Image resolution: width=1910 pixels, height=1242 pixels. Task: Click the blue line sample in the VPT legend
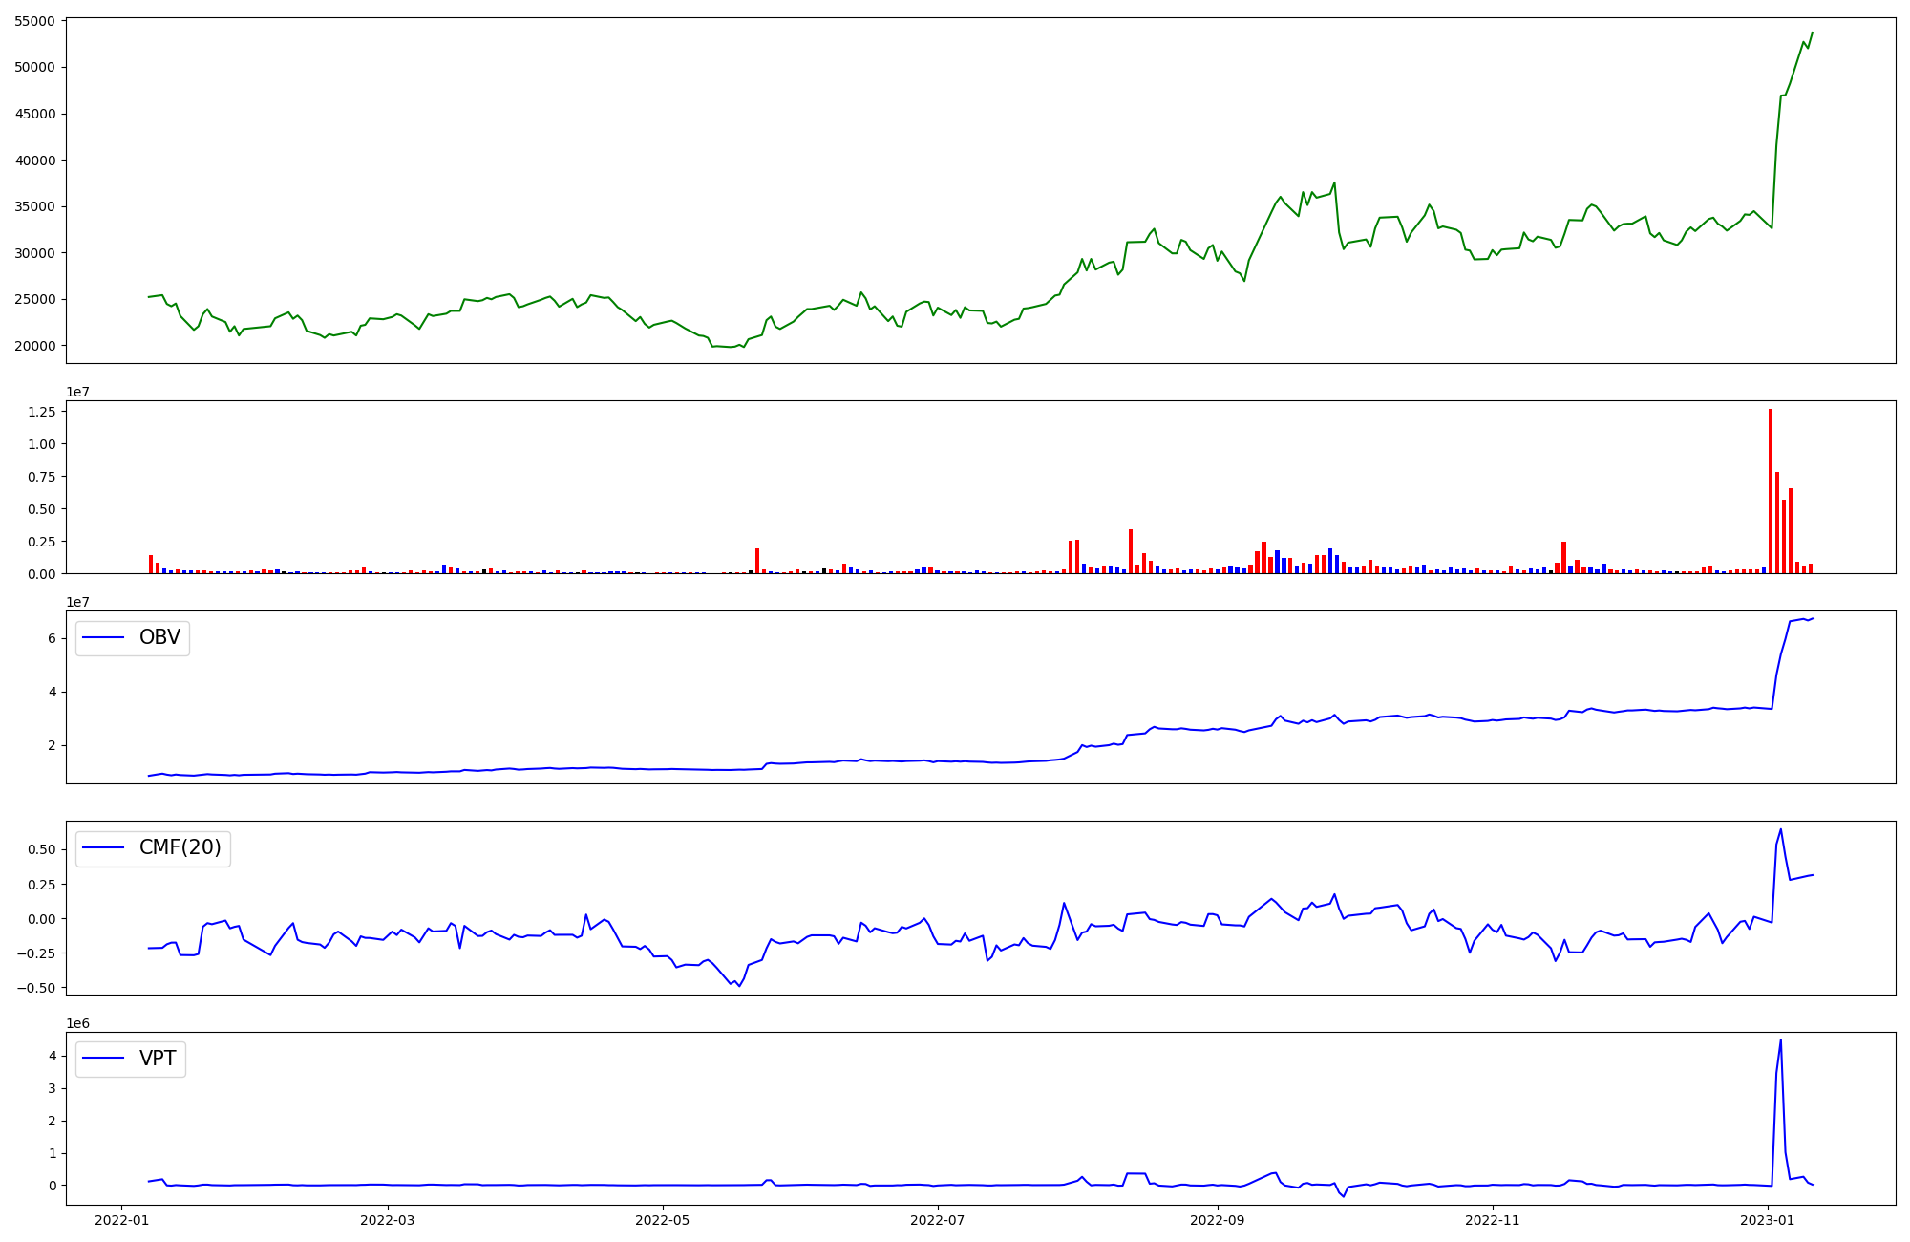click(x=104, y=1059)
